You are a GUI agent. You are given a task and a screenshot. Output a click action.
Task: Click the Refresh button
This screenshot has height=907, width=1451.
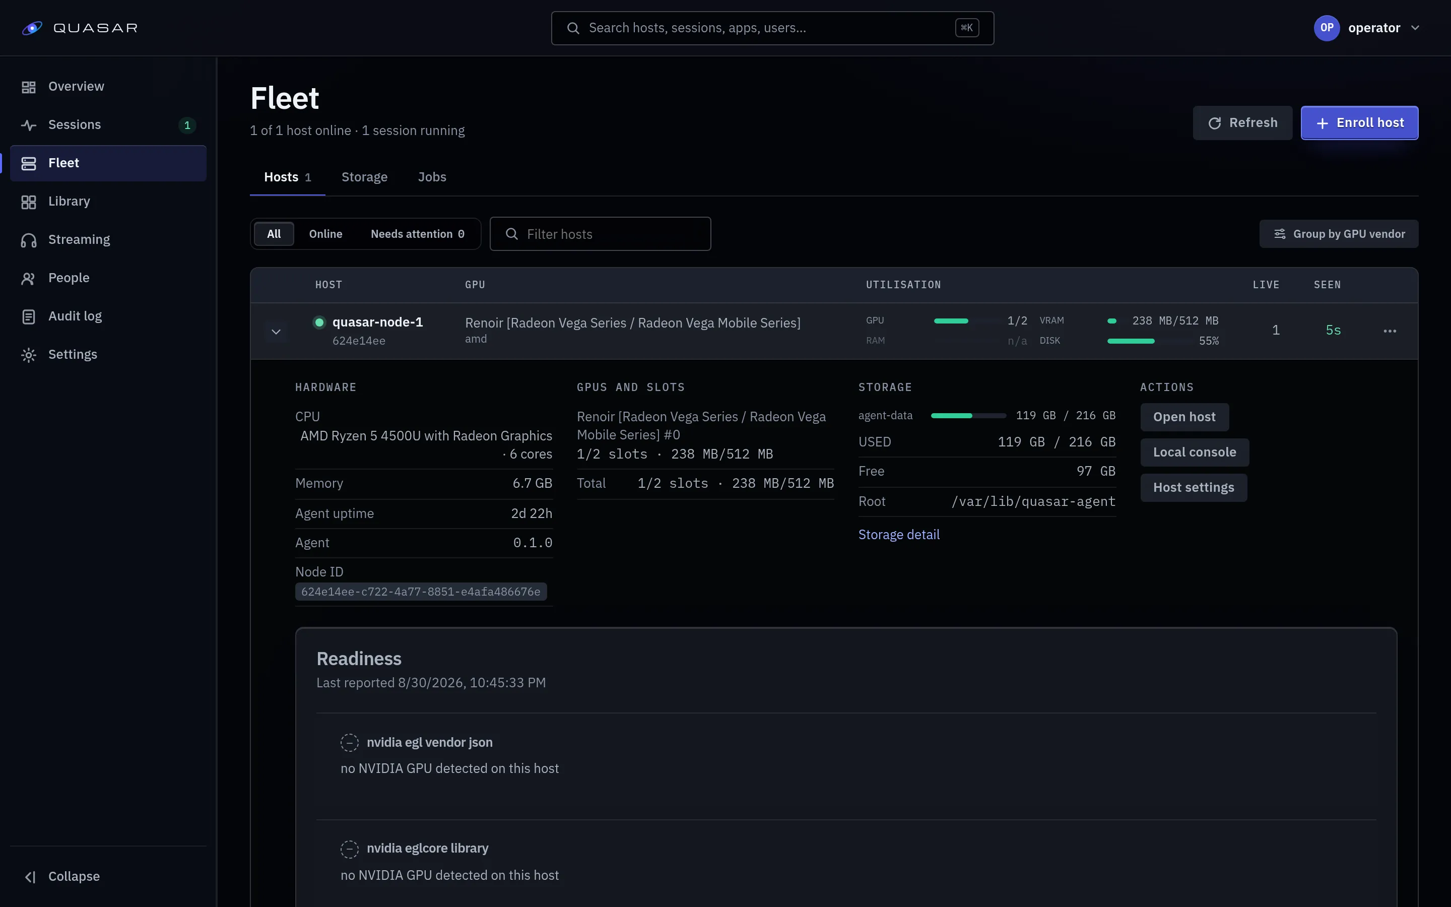click(x=1242, y=123)
